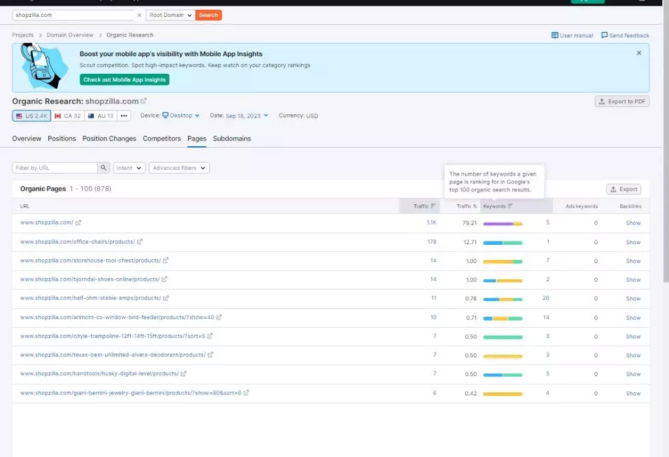Click keywords count 26 in half-ohm row

(x=546, y=298)
